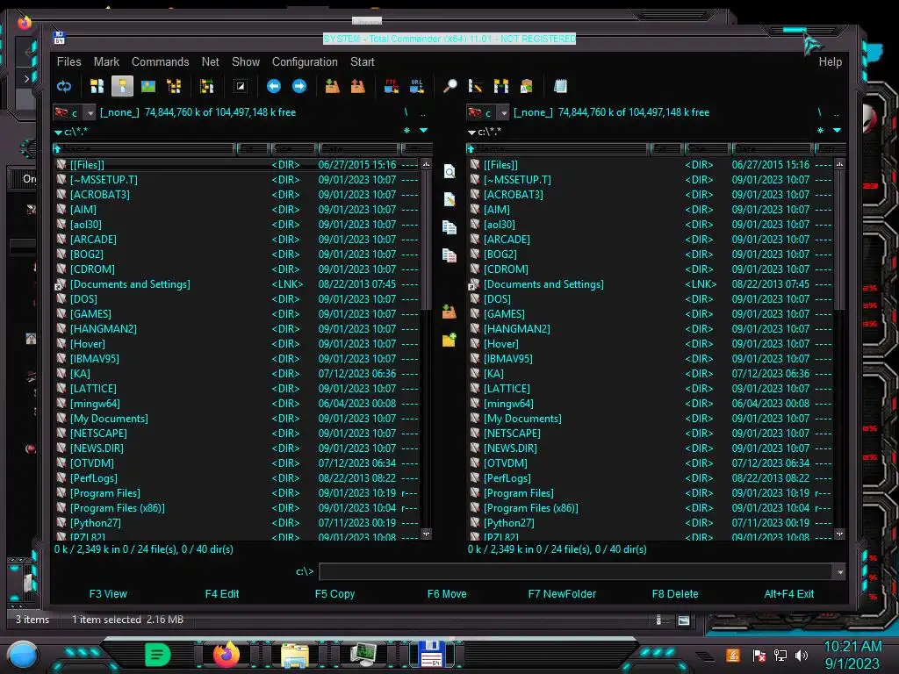Click the F3 View button
The width and height of the screenshot is (899, 674).
point(108,594)
